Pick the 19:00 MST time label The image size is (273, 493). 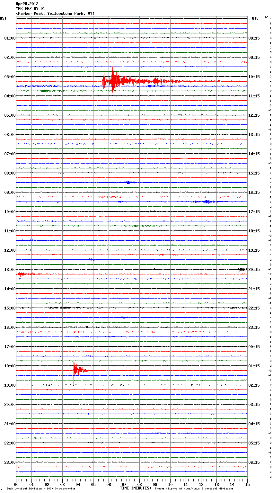(10, 385)
